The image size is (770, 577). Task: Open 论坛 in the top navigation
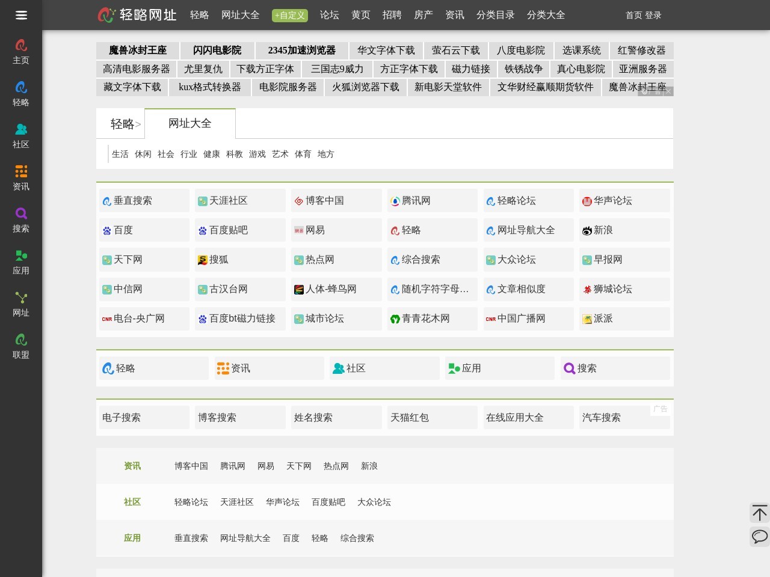coord(329,15)
